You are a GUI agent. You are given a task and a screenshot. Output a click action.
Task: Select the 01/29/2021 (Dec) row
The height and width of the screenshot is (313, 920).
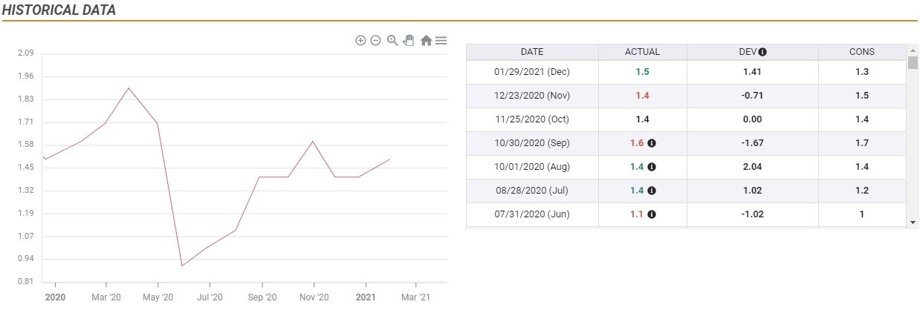[532, 72]
